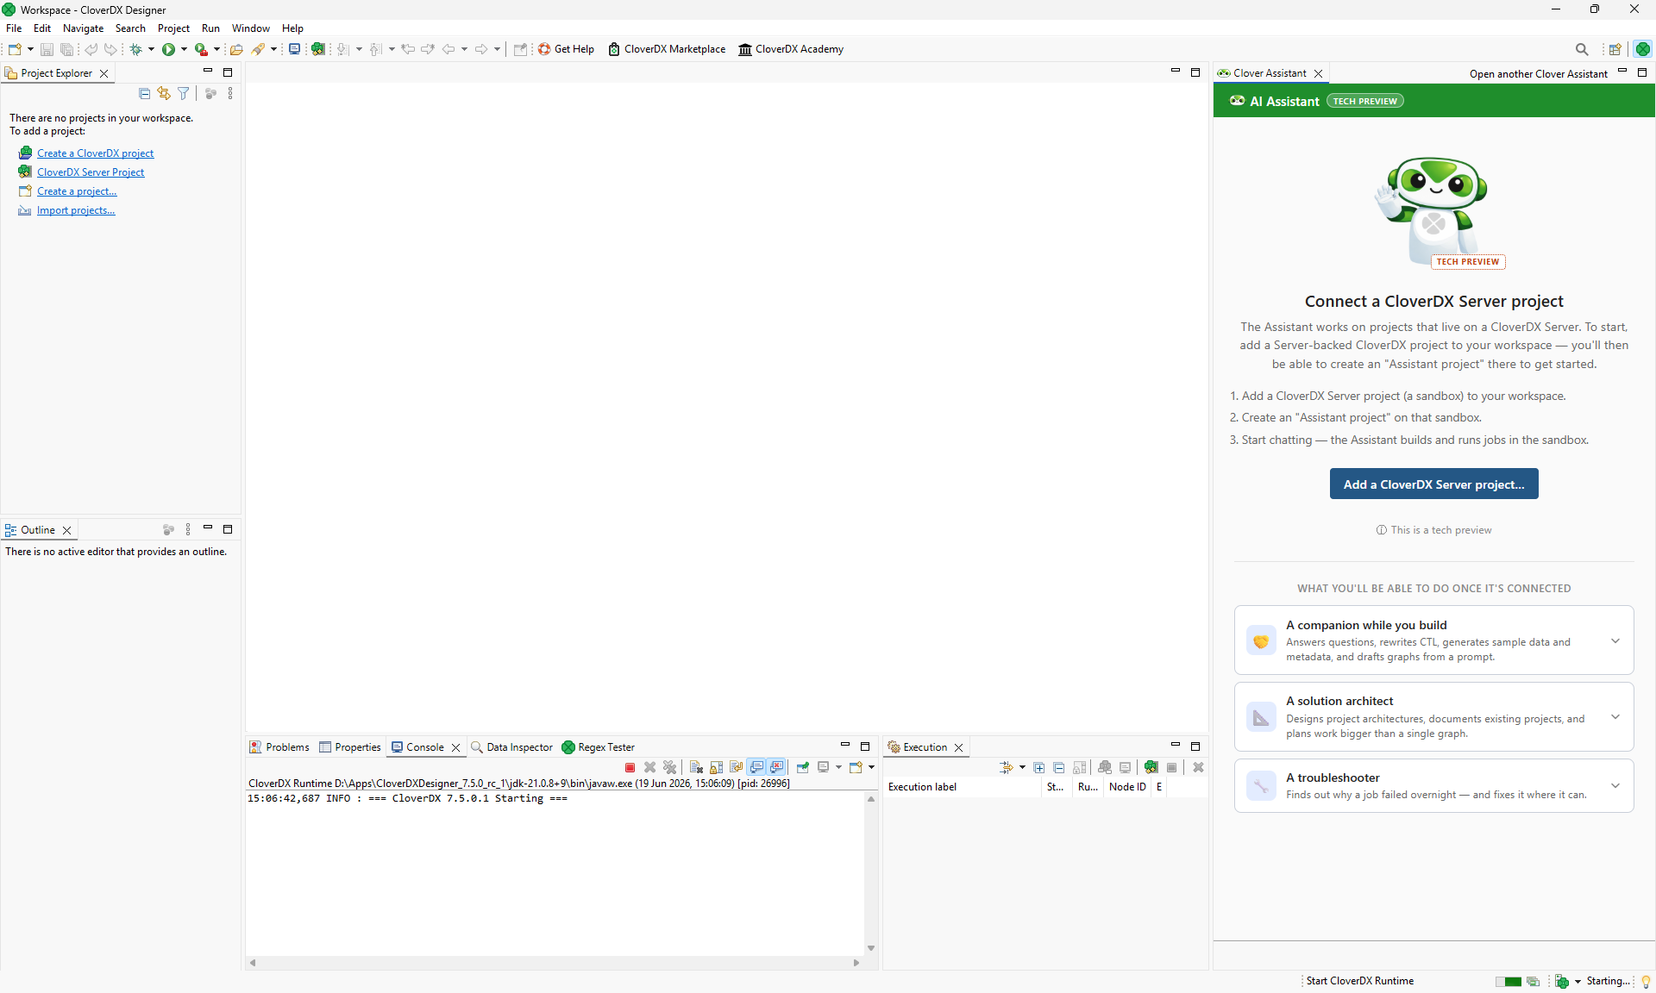Click the Run with external tools icon
1656x993 pixels.
(x=201, y=49)
